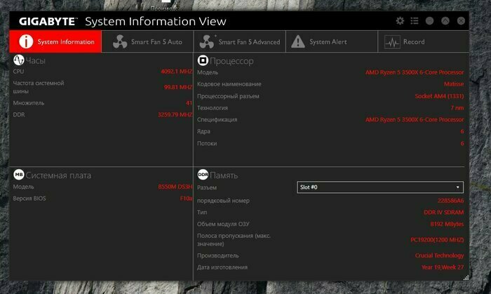Click the Модель value AMD Ryzen 5 3500X
This screenshot has width=491, height=294.
[415, 72]
